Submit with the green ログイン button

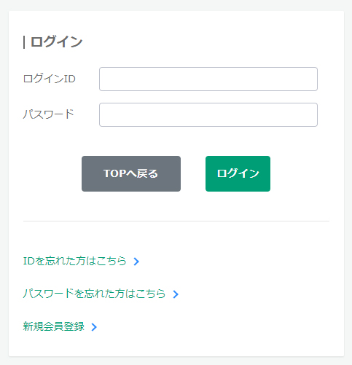[x=238, y=173]
